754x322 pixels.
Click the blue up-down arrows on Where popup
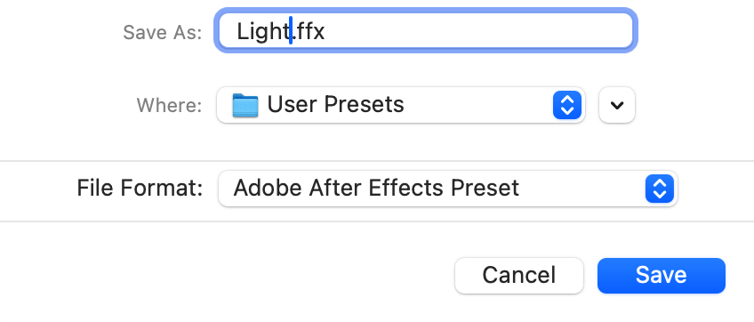(567, 104)
